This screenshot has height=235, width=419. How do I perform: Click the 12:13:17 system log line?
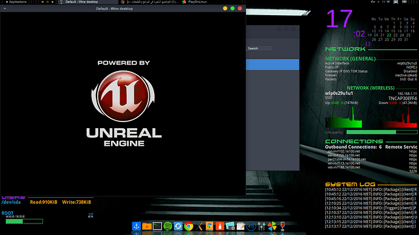pyautogui.click(x=371, y=226)
